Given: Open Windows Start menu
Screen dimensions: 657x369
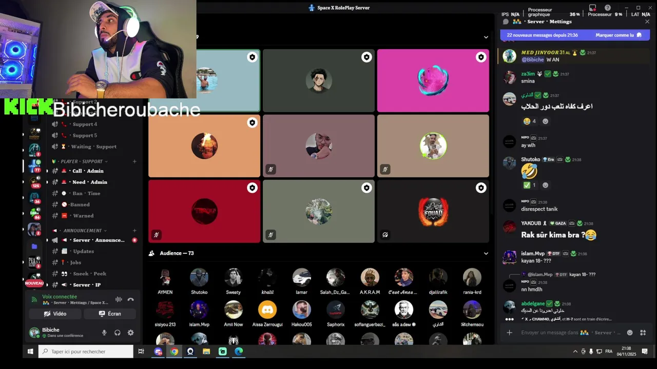Looking at the screenshot, I should pos(30,352).
